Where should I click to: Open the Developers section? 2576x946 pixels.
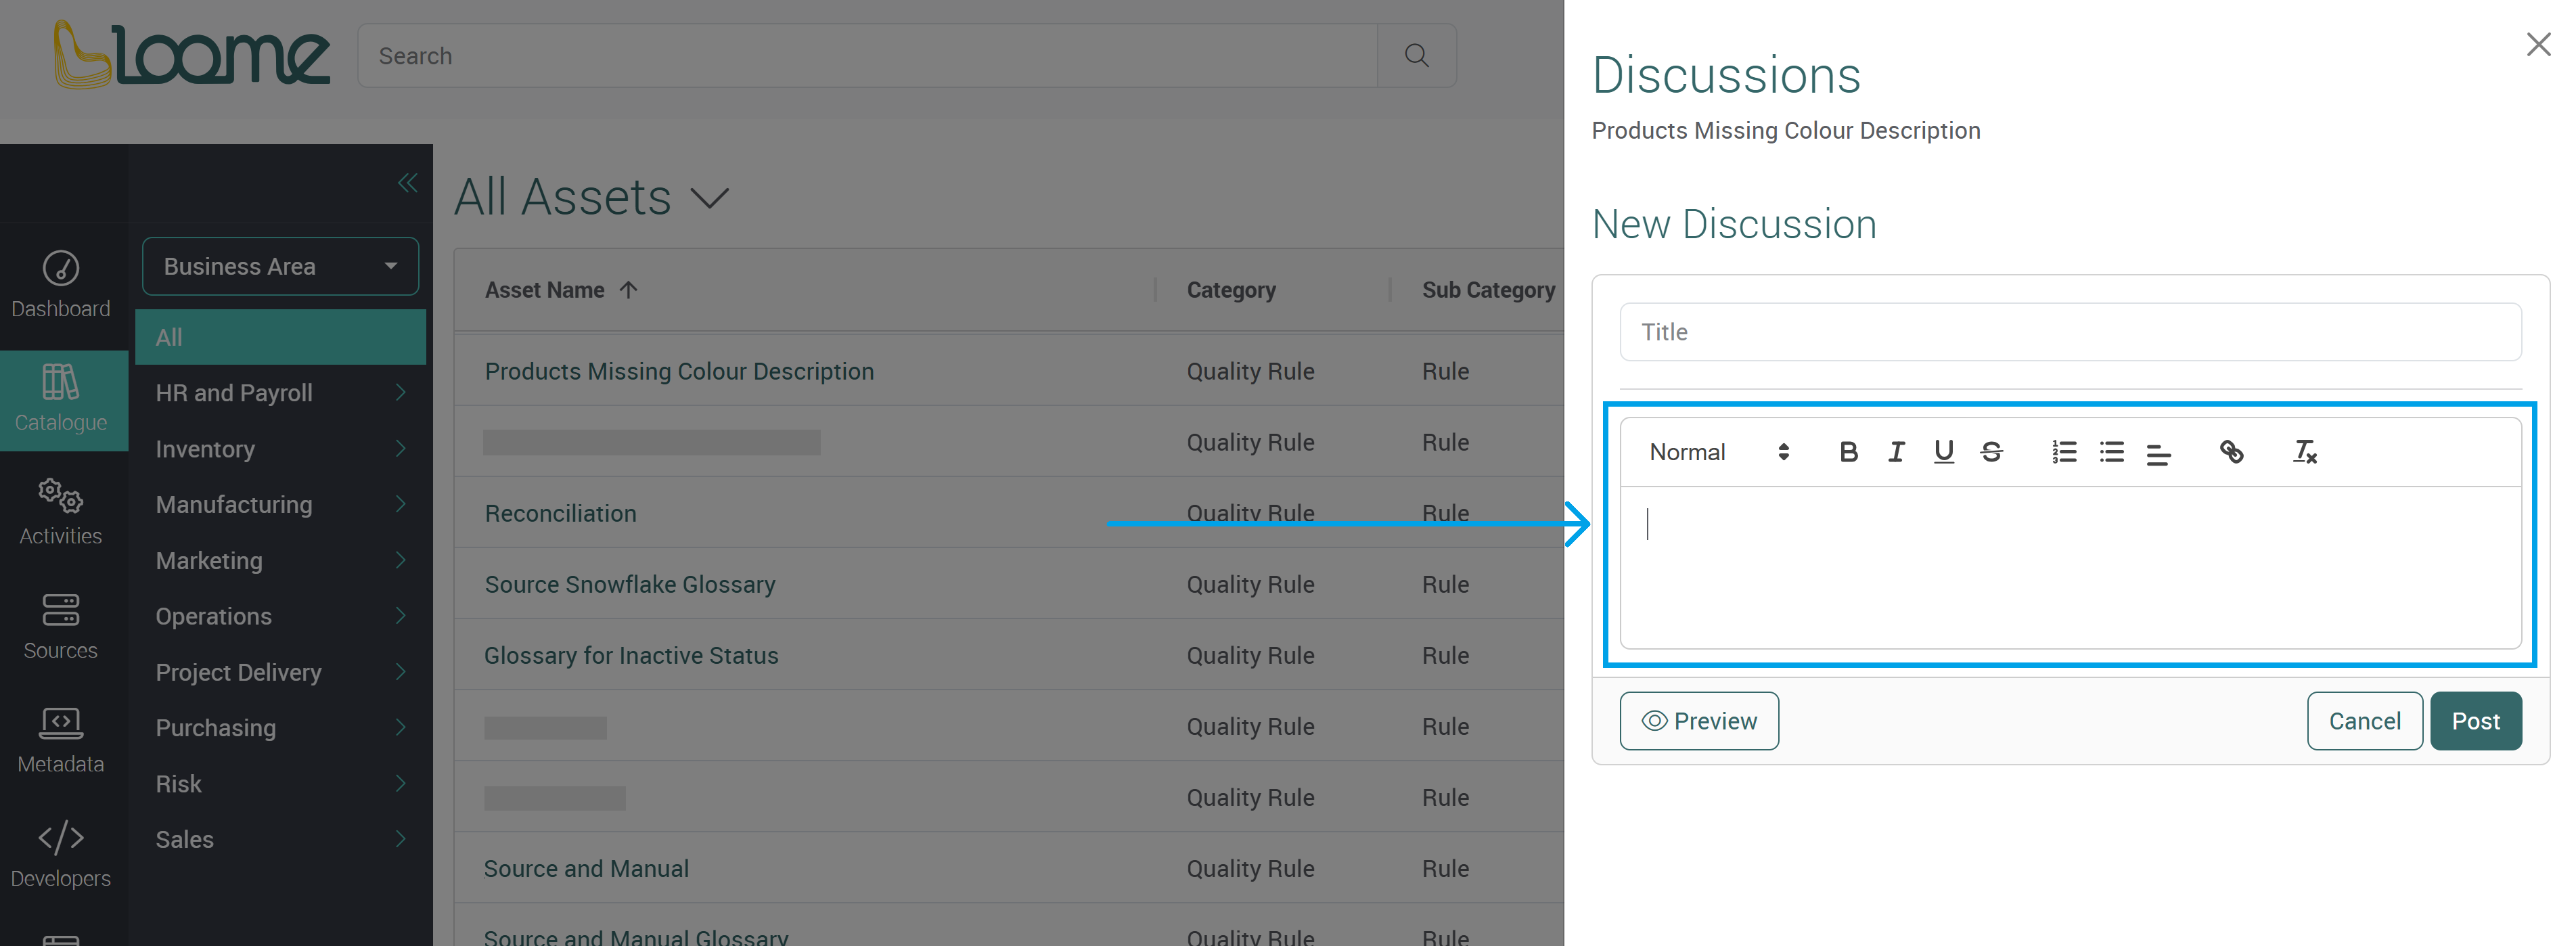tap(61, 855)
